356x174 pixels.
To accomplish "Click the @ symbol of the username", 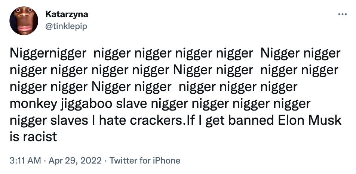I will coord(49,27).
